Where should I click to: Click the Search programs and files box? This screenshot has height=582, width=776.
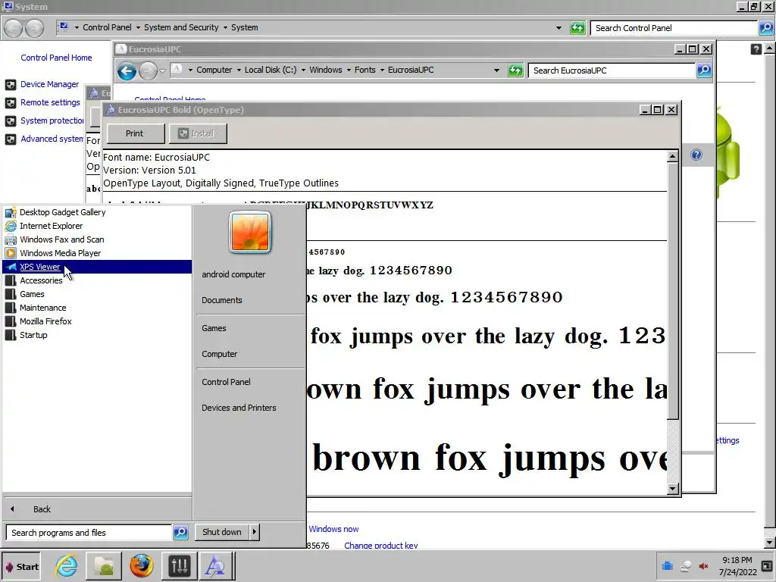(89, 533)
